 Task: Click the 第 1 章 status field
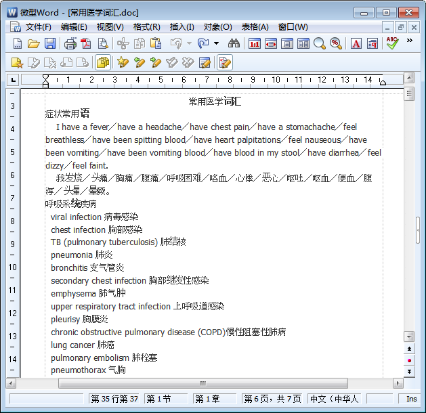(215, 399)
